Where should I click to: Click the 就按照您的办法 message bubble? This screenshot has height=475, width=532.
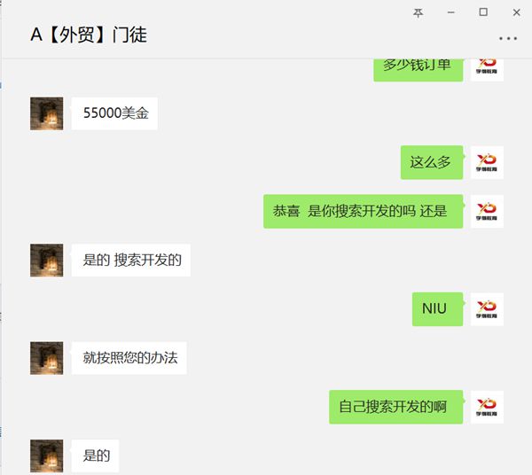click(x=129, y=358)
